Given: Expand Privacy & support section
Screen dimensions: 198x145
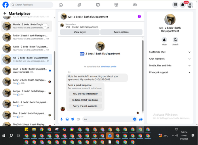Looking at the screenshot, I should pos(170,72).
